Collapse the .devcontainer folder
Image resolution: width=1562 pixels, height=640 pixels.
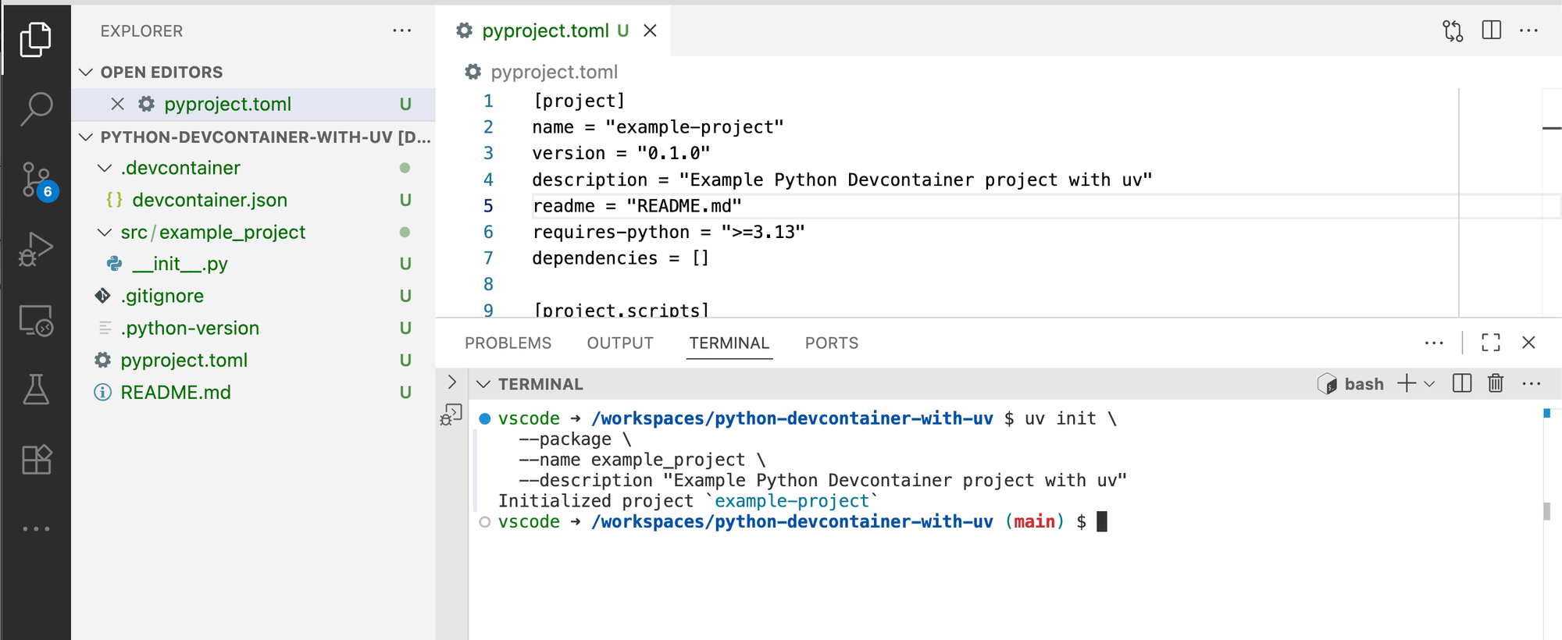point(105,169)
